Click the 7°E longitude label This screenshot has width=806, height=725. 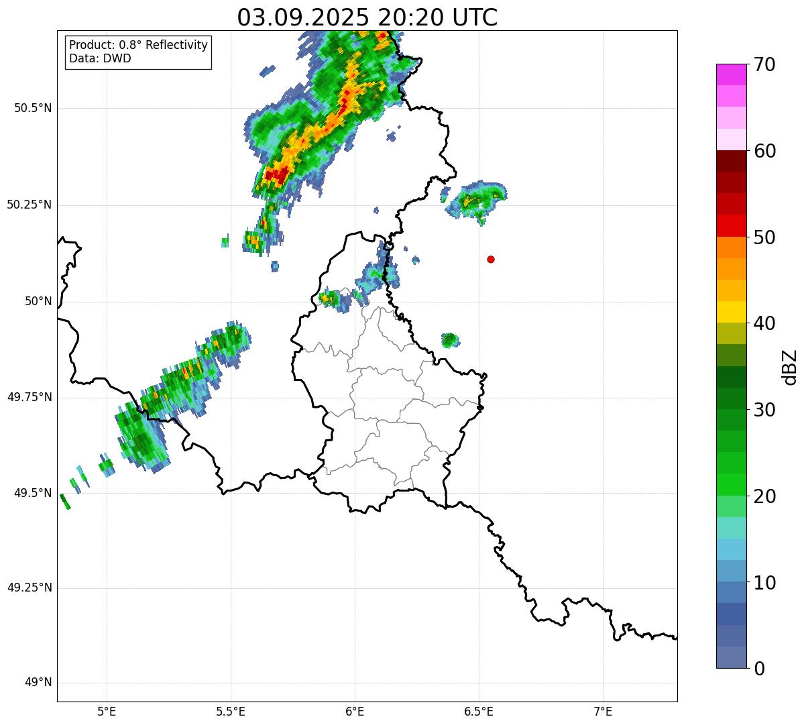click(603, 711)
